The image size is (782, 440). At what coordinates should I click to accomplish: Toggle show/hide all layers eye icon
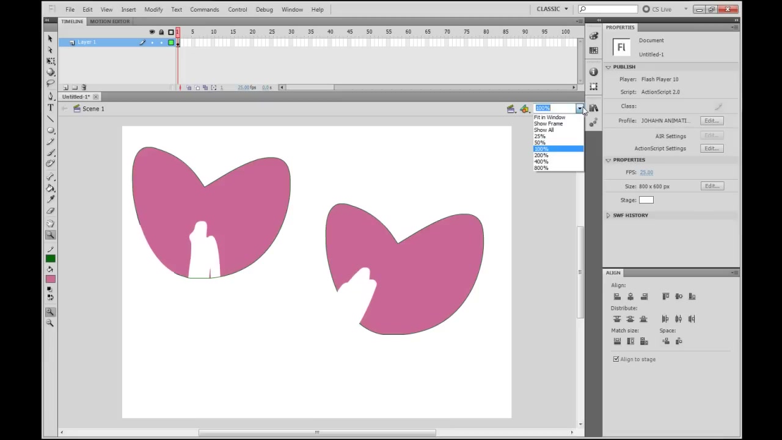click(152, 32)
